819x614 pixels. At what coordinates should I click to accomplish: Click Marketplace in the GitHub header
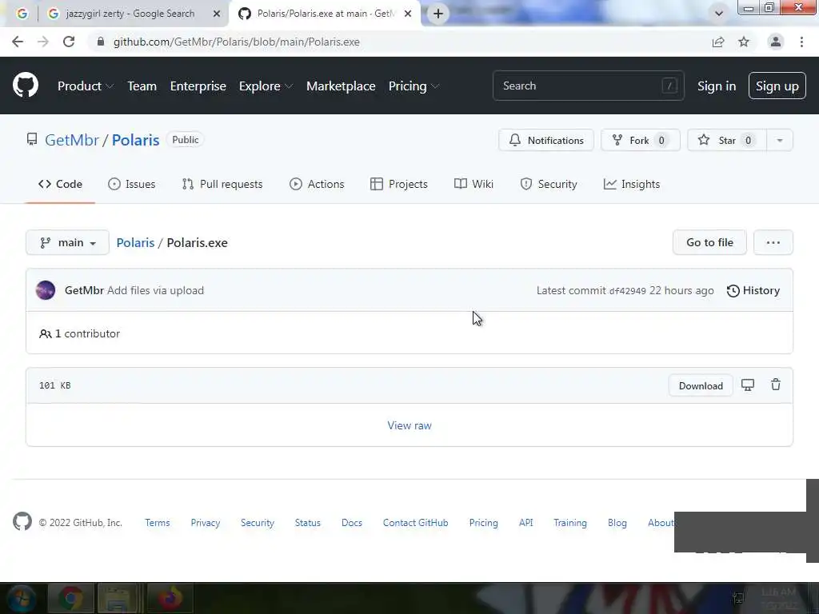click(x=341, y=86)
